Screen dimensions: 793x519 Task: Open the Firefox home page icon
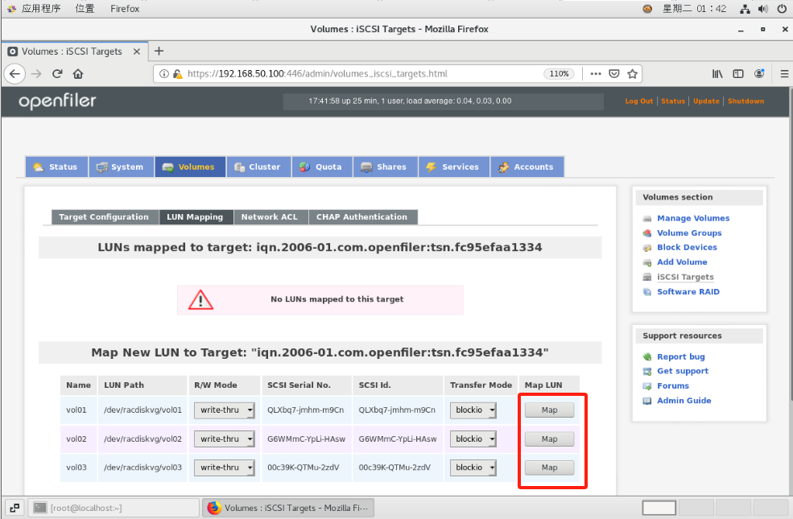pos(78,74)
